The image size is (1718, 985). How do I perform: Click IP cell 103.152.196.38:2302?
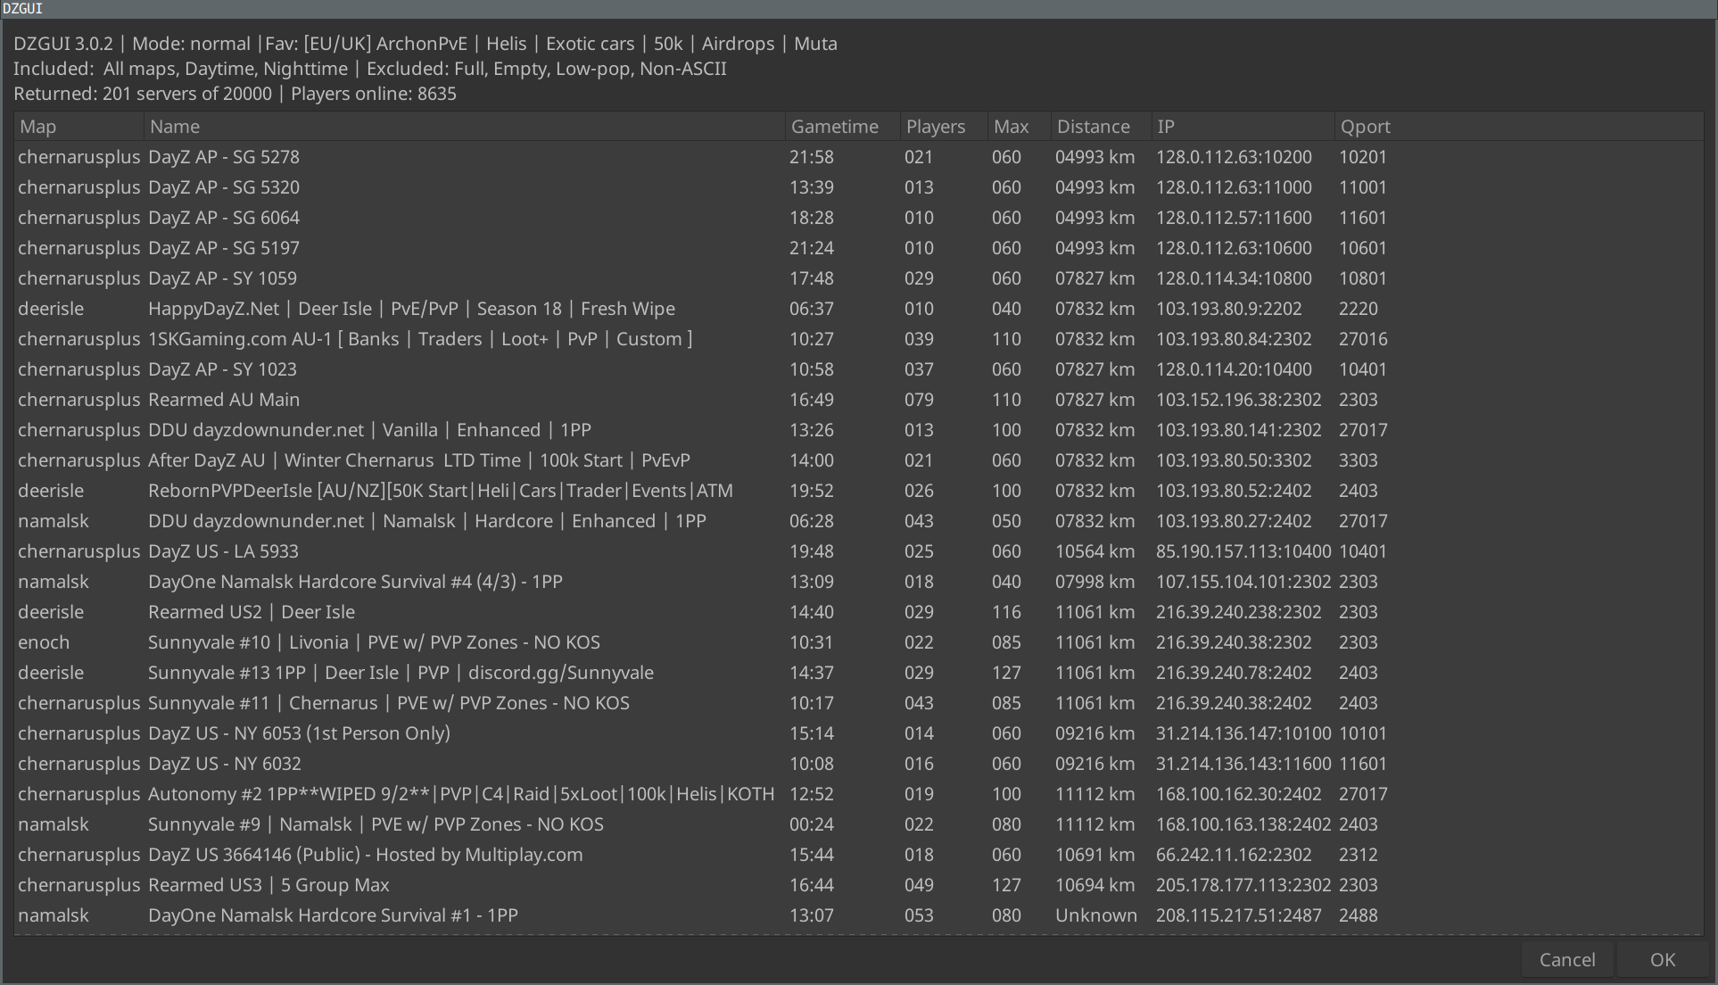(x=1239, y=400)
